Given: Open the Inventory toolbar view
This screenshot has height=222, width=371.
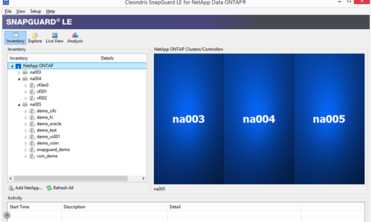Looking at the screenshot, I should [x=15, y=38].
